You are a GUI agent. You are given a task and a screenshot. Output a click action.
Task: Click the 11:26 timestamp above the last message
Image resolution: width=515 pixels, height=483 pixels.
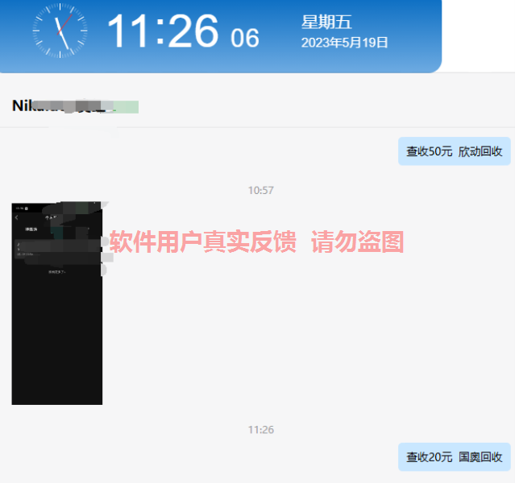pos(261,430)
